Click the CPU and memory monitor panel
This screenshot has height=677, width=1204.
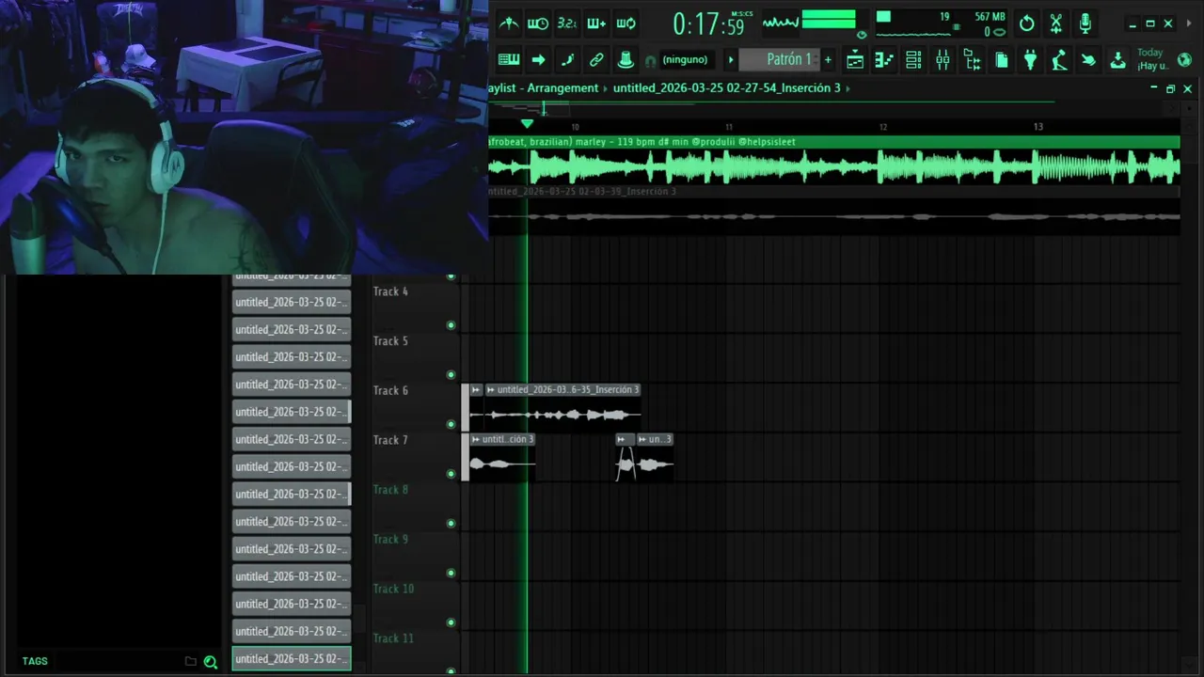point(940,24)
